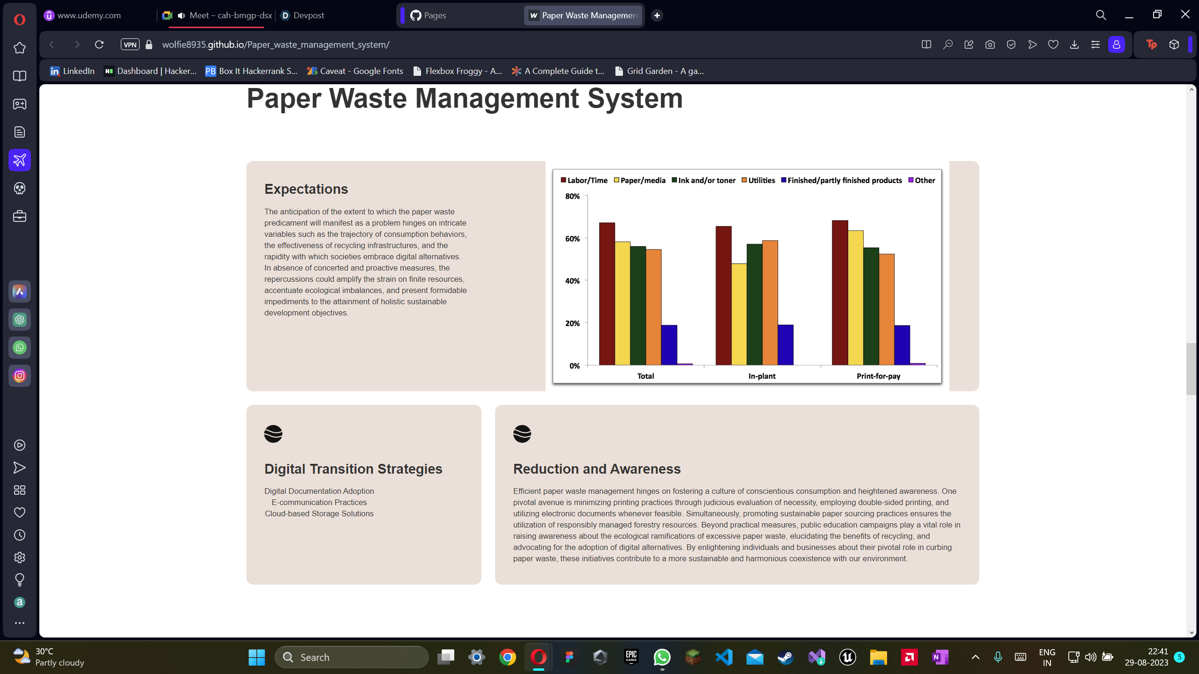Toggle the microphone in the system tray

[x=998, y=657]
